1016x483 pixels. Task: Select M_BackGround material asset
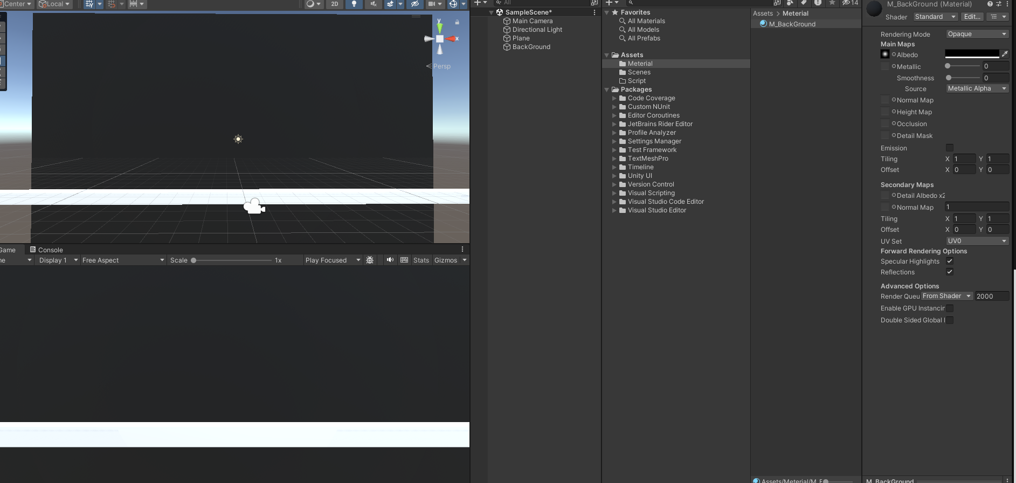[806, 24]
